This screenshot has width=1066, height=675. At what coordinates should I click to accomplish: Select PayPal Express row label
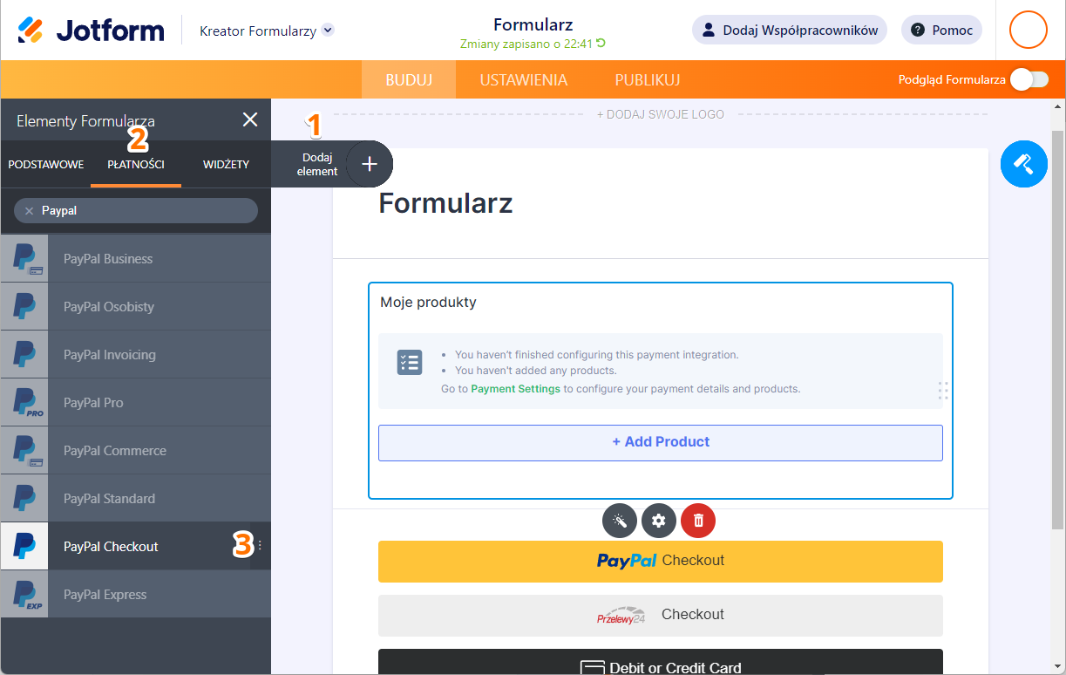(105, 595)
